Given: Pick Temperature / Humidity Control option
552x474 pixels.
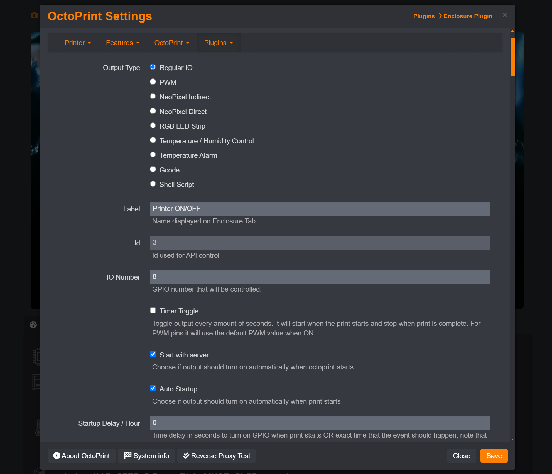Looking at the screenshot, I should point(153,140).
